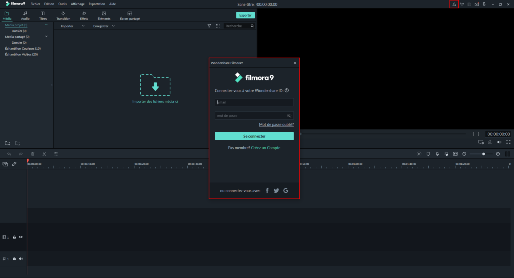Mute audio track 1 speaker icon

point(21,258)
